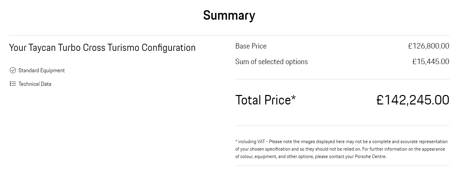Click the £126,800.00 base price value
Screen dimensions: 474x174
429,46
